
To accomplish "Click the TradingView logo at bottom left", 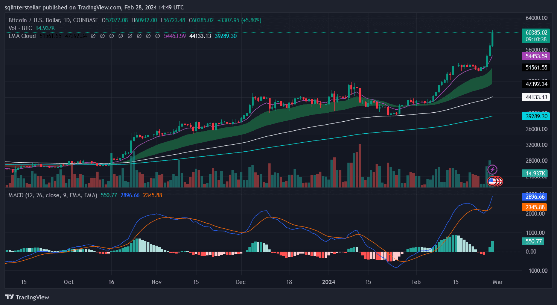I will [x=27, y=297].
